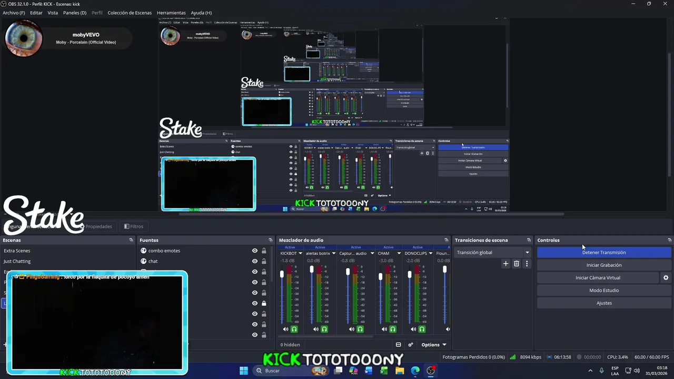Open advanced audio properties gears icon

pos(411,345)
